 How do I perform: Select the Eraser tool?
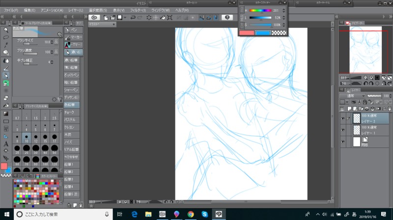click(6, 98)
